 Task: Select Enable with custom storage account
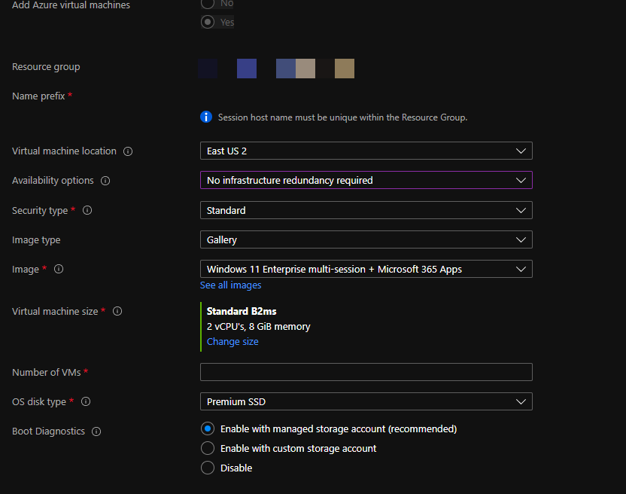point(208,448)
